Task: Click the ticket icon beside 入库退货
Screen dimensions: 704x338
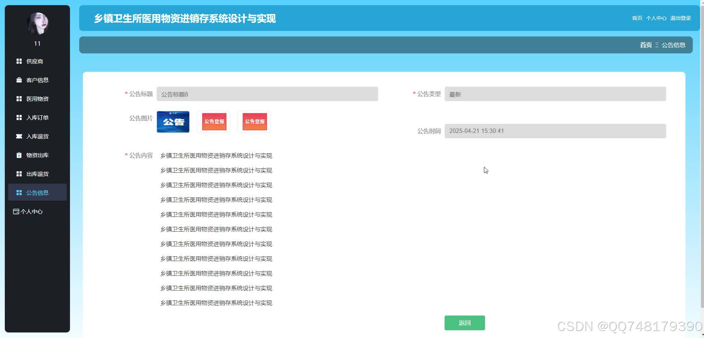Action: coord(19,136)
